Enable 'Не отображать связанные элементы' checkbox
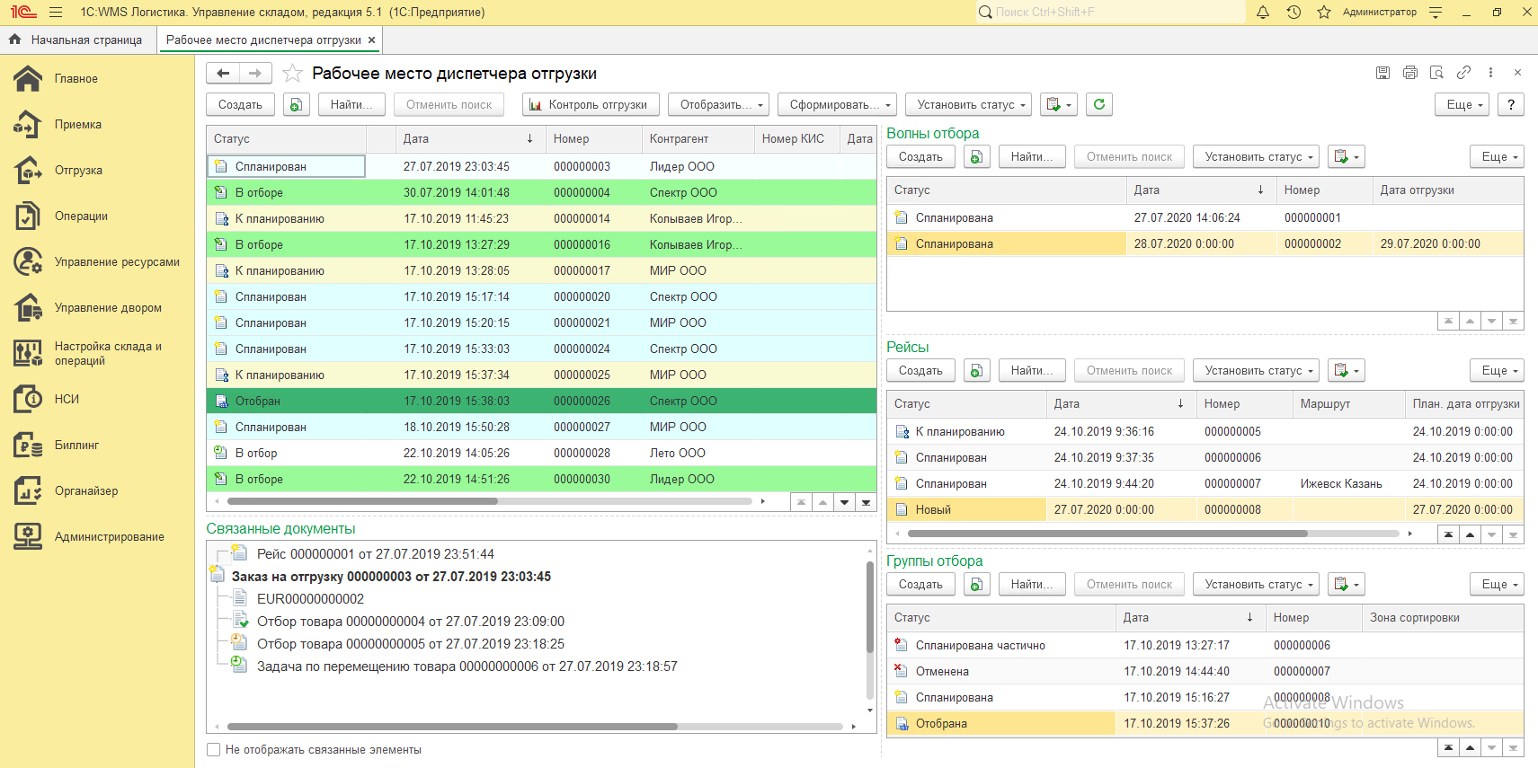 tap(214, 749)
